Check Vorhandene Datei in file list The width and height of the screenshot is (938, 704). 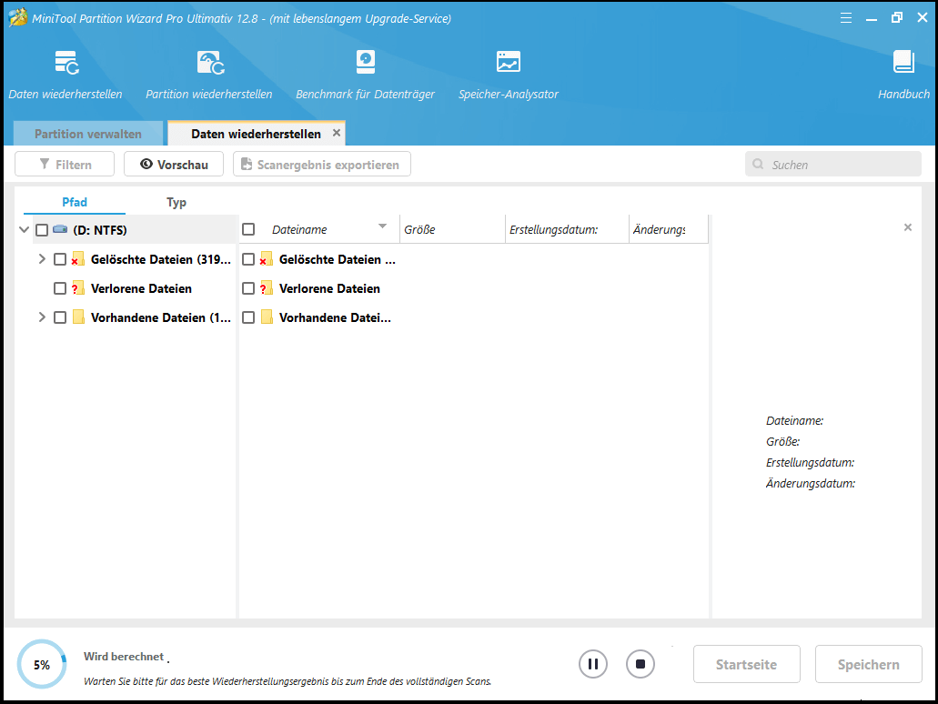click(x=248, y=317)
